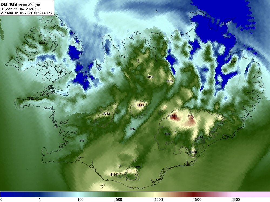Click the DMI/IGB title label

(x=9, y=5)
